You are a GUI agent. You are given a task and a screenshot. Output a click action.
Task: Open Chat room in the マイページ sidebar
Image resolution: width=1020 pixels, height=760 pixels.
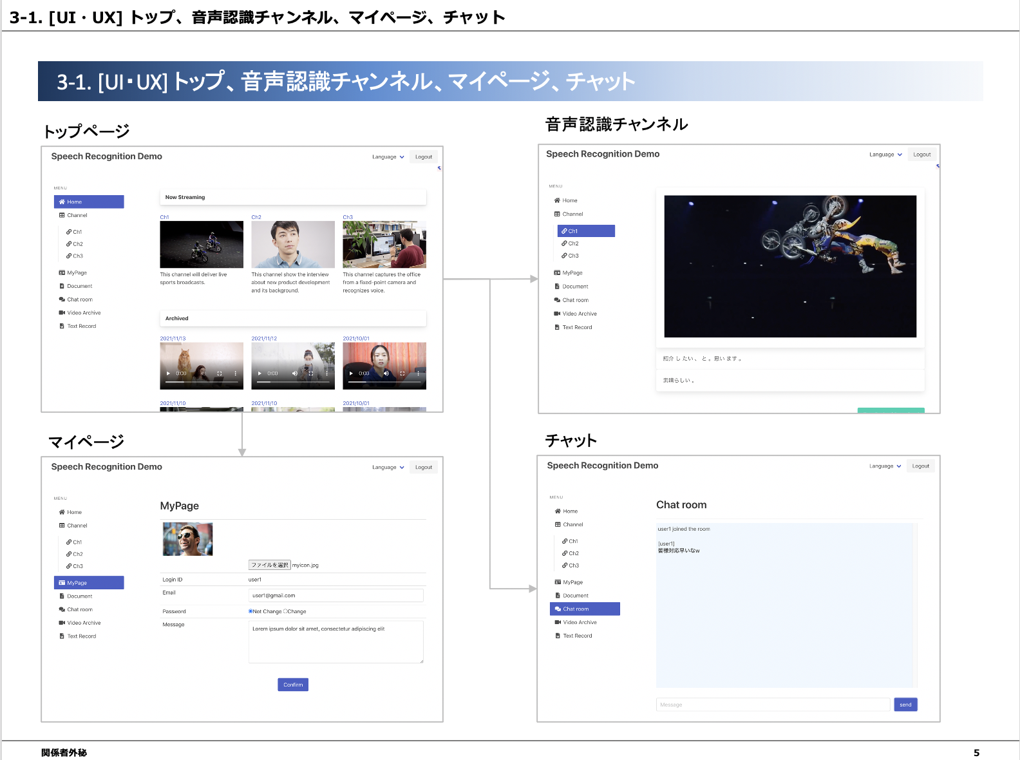coord(76,609)
